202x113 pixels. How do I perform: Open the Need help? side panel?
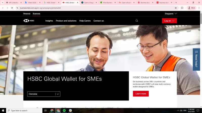(196, 60)
